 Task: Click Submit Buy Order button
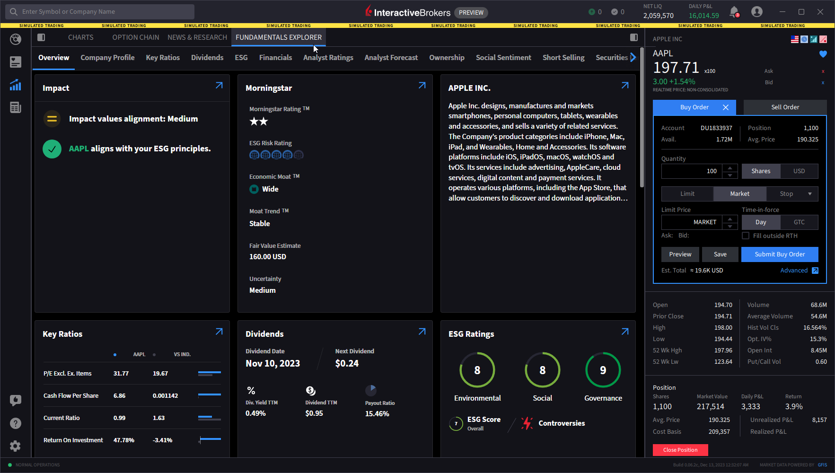(x=780, y=254)
